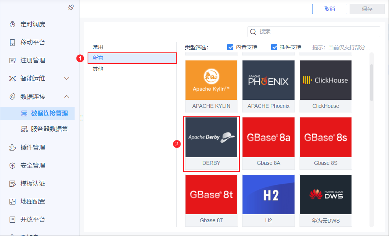This screenshot has width=389, height=236.
Task: Click the server icon beside 数据连接管理
Action: coord(24,113)
